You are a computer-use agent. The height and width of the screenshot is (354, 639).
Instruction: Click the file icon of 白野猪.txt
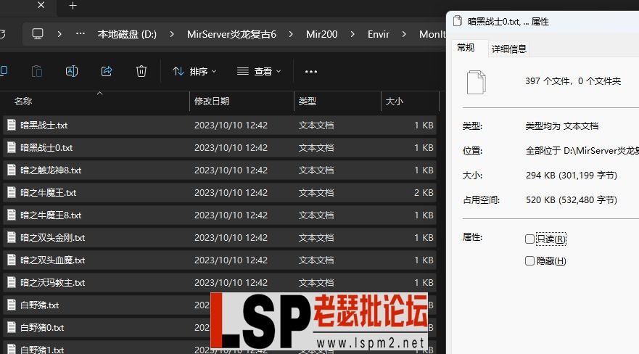coord(12,304)
